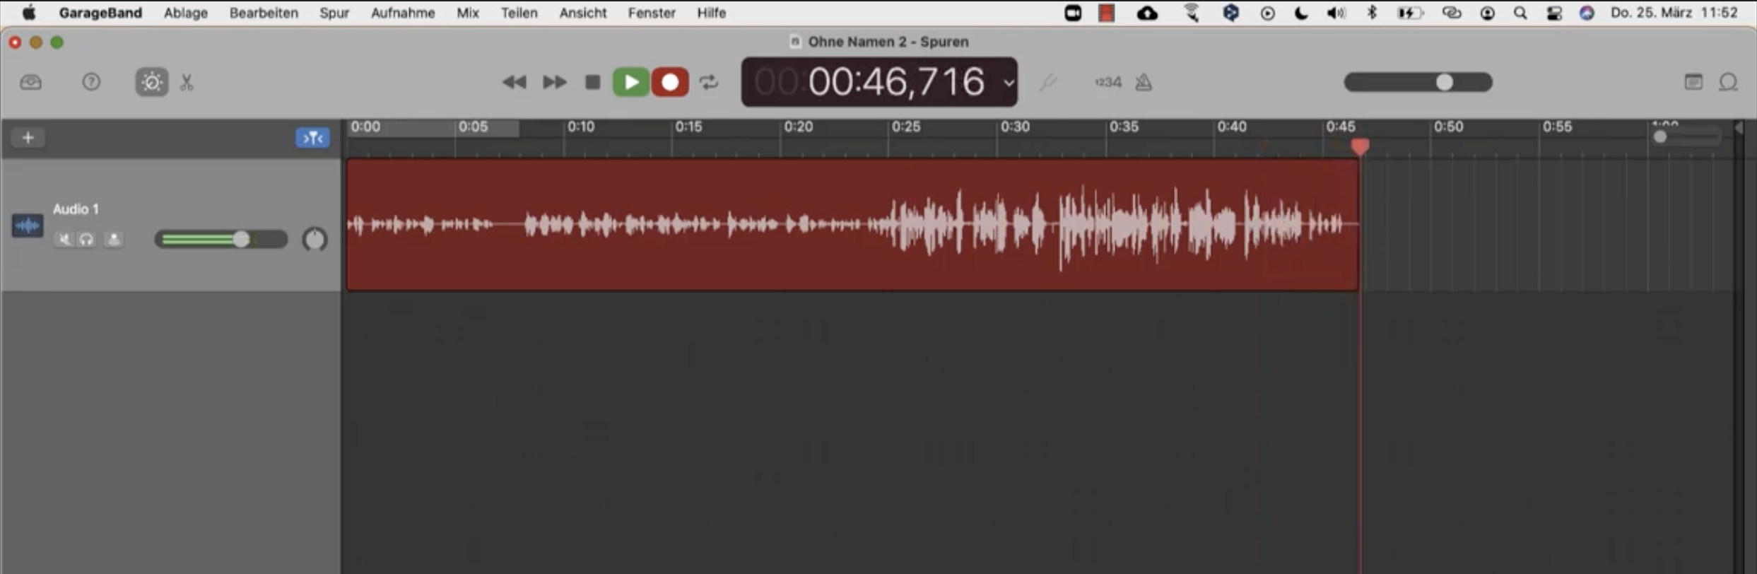The image size is (1757, 574).
Task: Click the Audio 1 pan knob
Action: 315,240
